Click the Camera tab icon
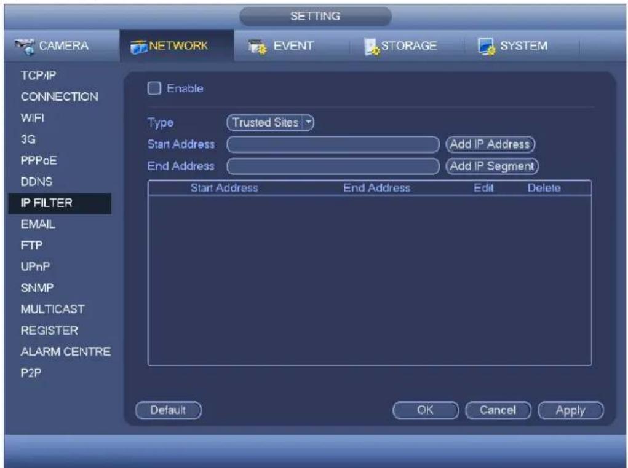Viewport: 628px width, 468px height. coord(25,47)
